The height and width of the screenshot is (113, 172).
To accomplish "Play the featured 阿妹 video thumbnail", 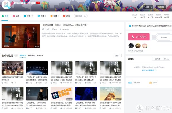I will coord(21,36).
